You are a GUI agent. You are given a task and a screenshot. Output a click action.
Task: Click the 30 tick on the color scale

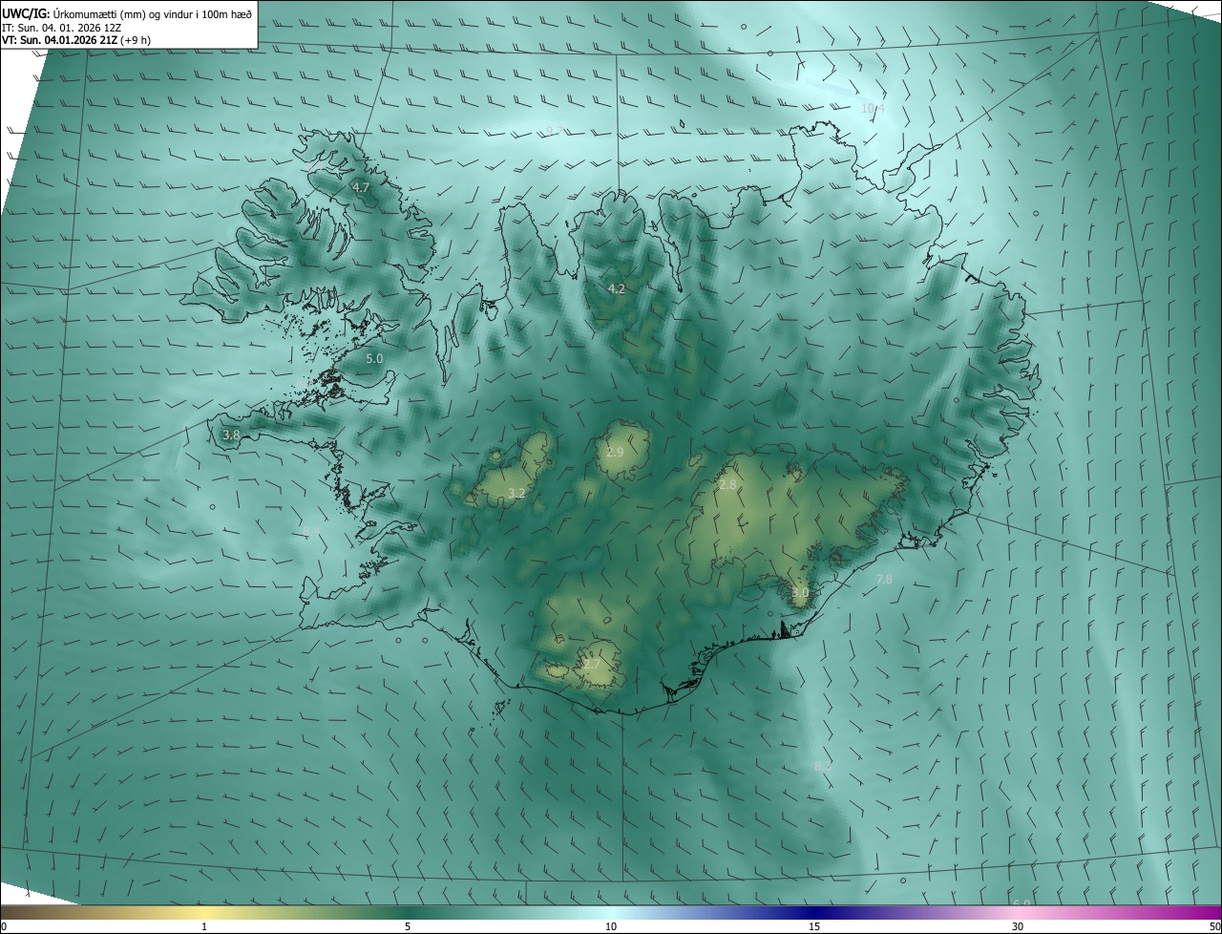1018,926
